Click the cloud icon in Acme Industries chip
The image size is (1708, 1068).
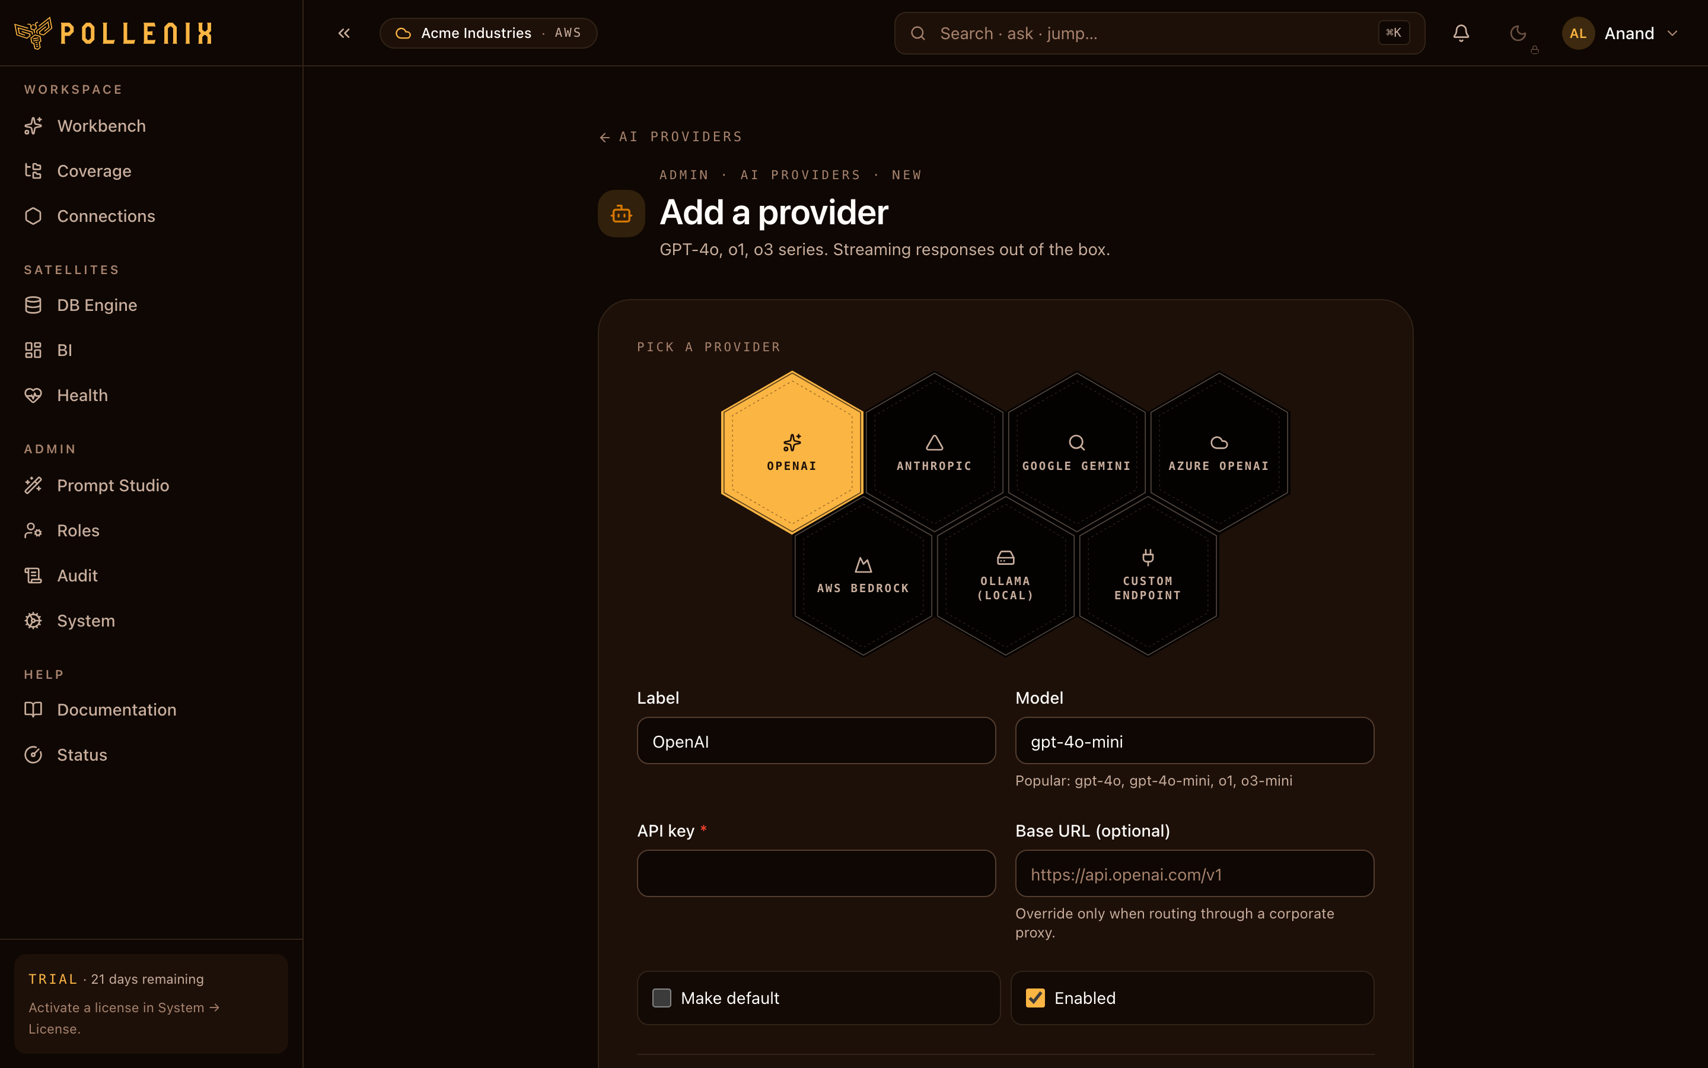pos(403,33)
